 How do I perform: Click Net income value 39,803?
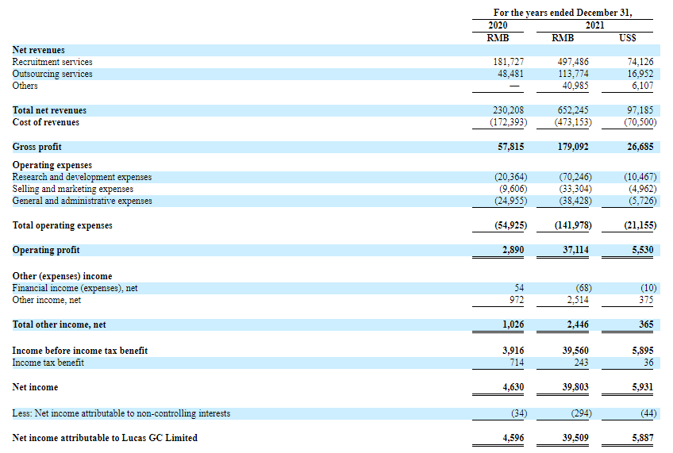575,387
